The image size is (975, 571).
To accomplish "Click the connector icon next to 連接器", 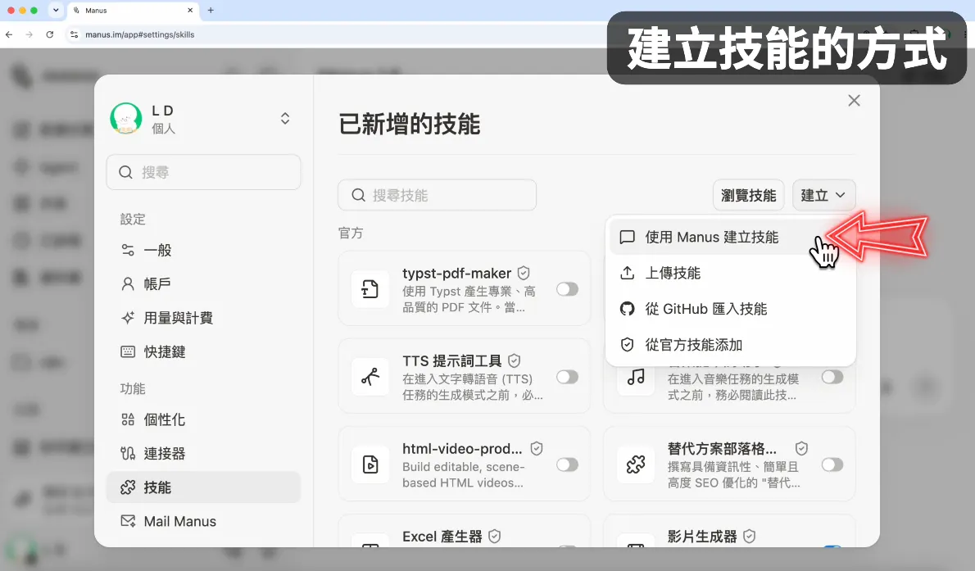I will pyautogui.click(x=128, y=454).
